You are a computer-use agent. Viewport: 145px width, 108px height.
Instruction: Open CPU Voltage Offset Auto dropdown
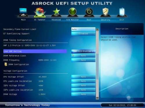83,77
